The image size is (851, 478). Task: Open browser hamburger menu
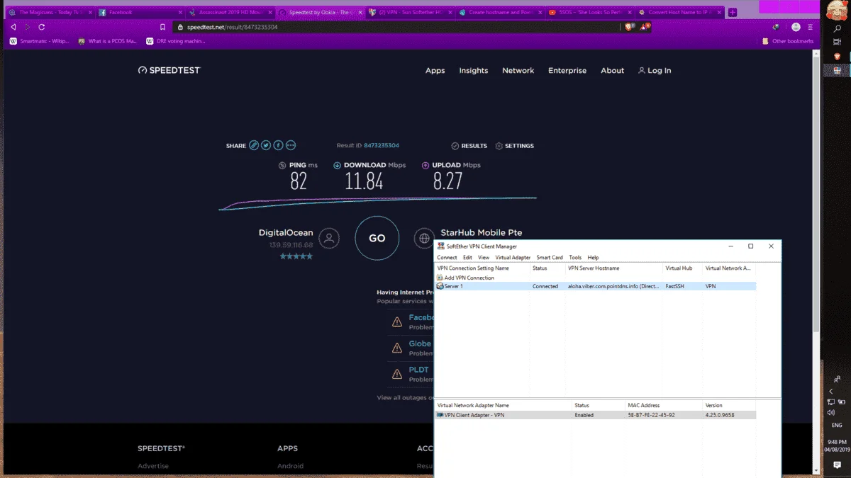click(x=811, y=27)
